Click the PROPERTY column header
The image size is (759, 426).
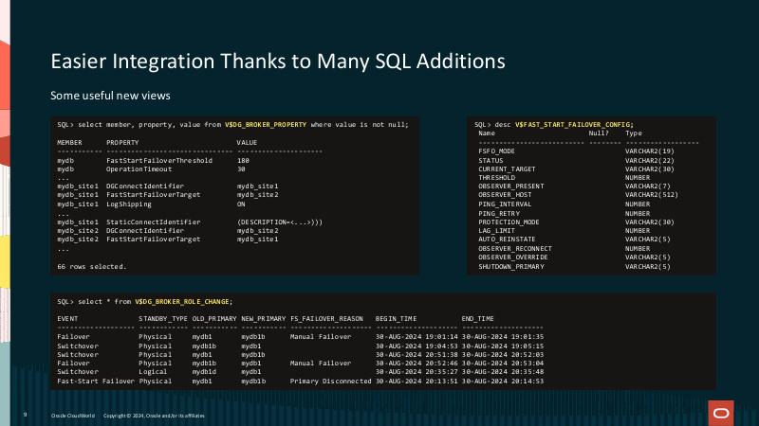tap(122, 143)
